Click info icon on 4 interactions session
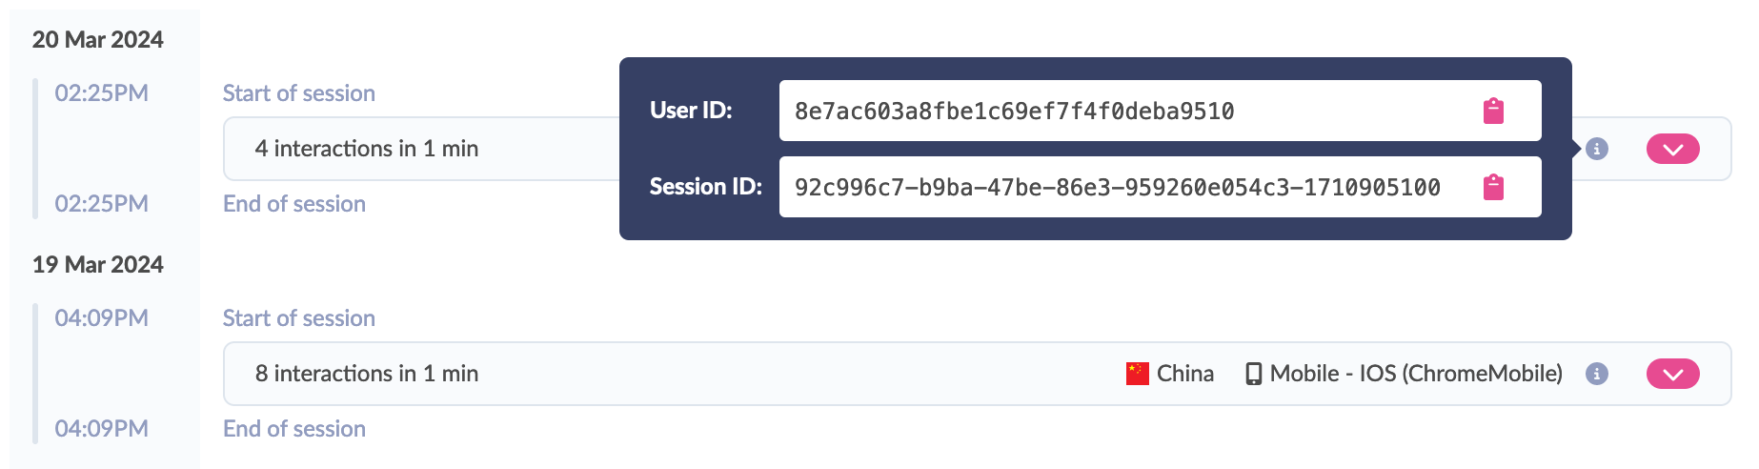This screenshot has width=1759, height=469. (x=1597, y=149)
